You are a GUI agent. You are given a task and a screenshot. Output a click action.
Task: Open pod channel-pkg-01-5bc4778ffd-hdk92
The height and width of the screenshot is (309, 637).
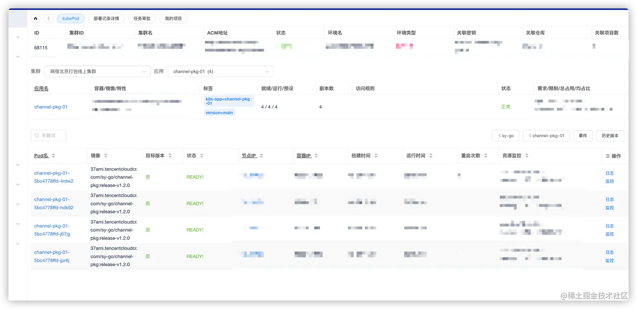[54, 204]
